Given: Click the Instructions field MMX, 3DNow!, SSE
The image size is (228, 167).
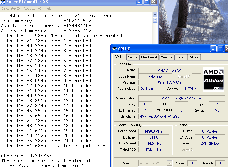Looking at the screenshot, I should pos(182,116).
